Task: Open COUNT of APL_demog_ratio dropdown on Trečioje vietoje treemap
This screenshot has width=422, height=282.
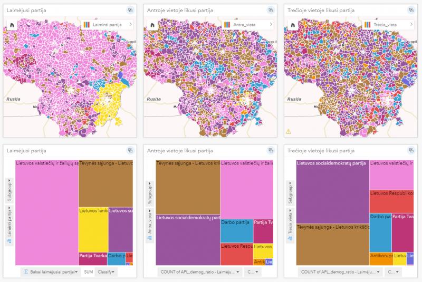Action: point(340,272)
